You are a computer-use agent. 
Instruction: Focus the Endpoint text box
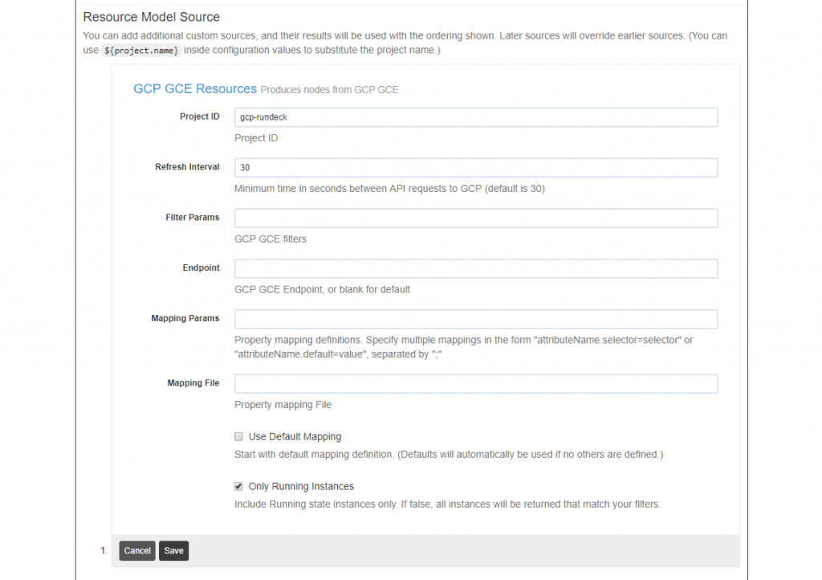[476, 268]
